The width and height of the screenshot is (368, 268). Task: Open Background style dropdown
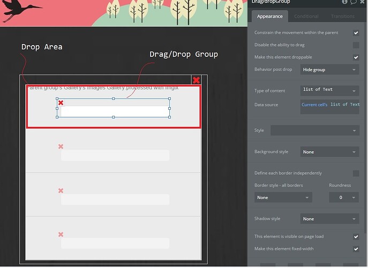pos(329,152)
